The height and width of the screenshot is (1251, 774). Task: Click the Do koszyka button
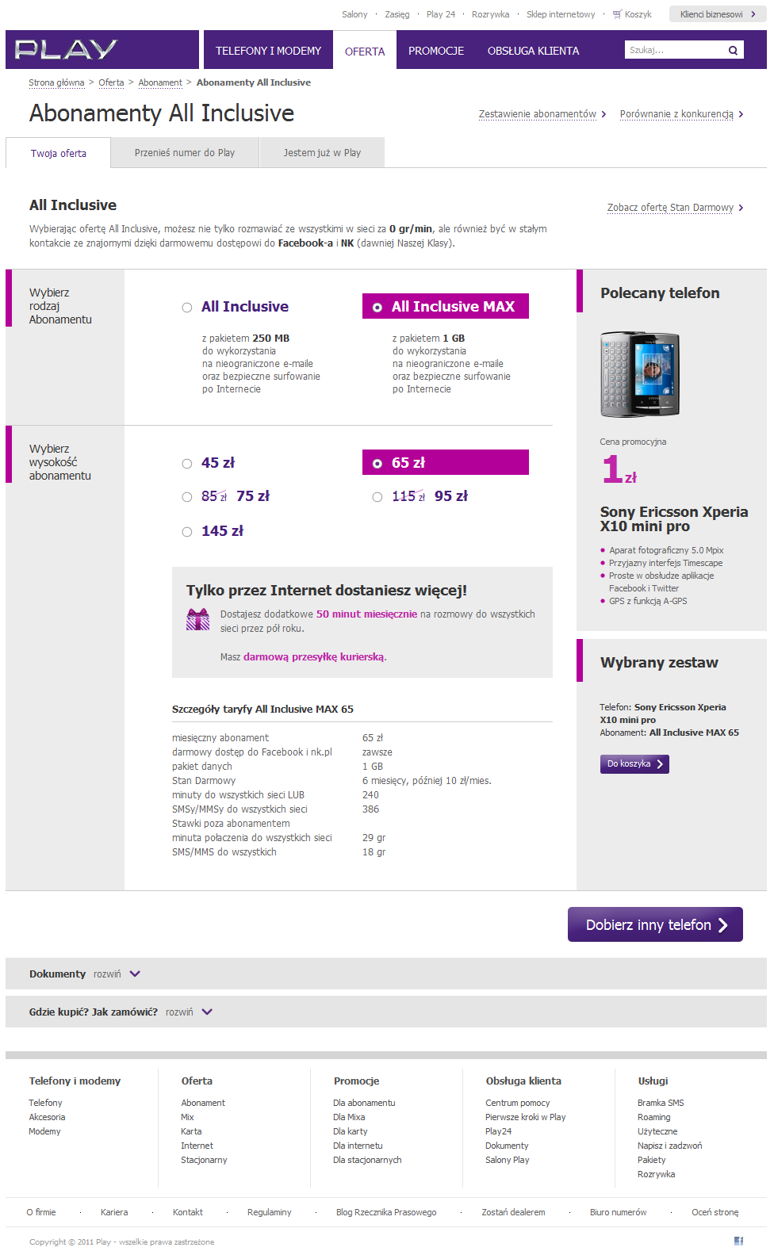(634, 763)
